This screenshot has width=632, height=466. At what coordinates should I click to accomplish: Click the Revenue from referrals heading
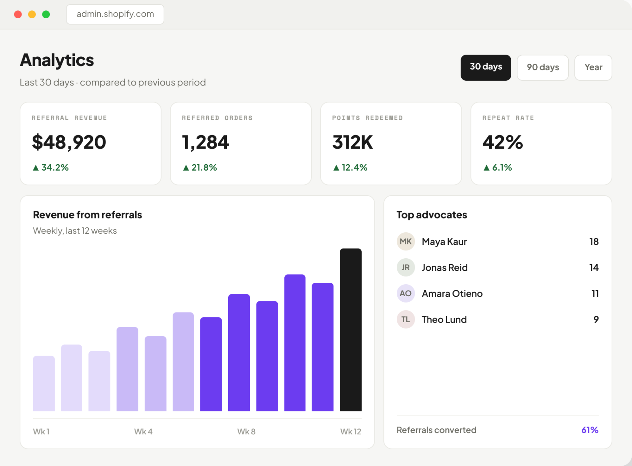[x=87, y=215]
